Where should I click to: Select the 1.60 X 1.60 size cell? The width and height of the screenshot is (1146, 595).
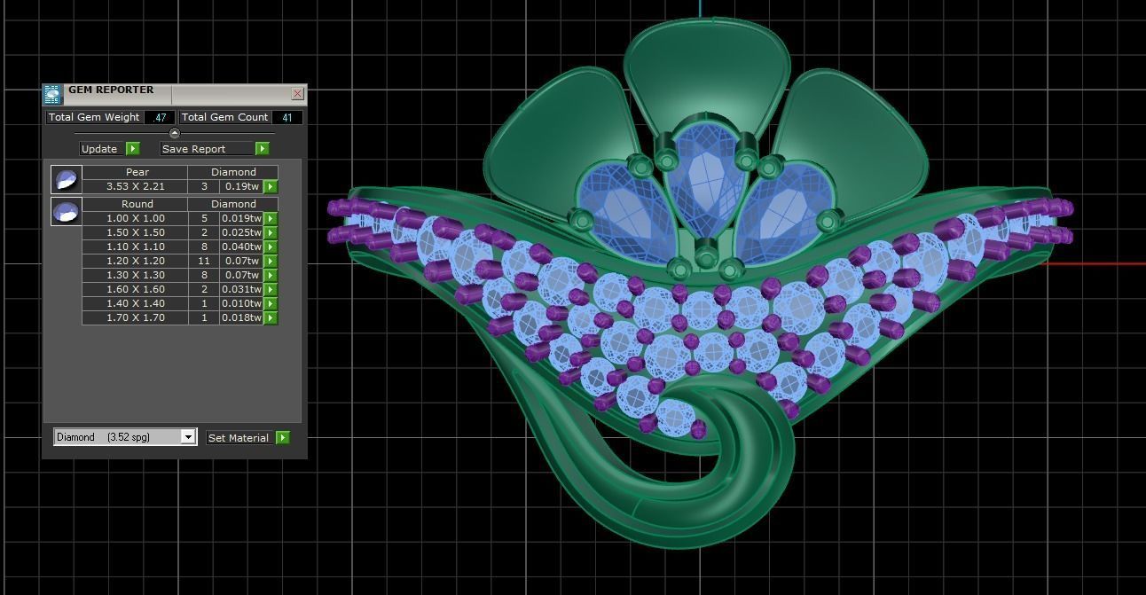pyautogui.click(x=135, y=289)
